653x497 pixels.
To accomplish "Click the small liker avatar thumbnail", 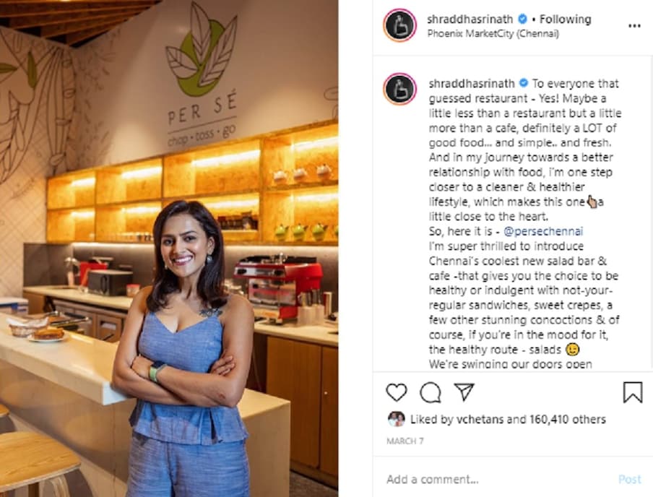I will (396, 419).
